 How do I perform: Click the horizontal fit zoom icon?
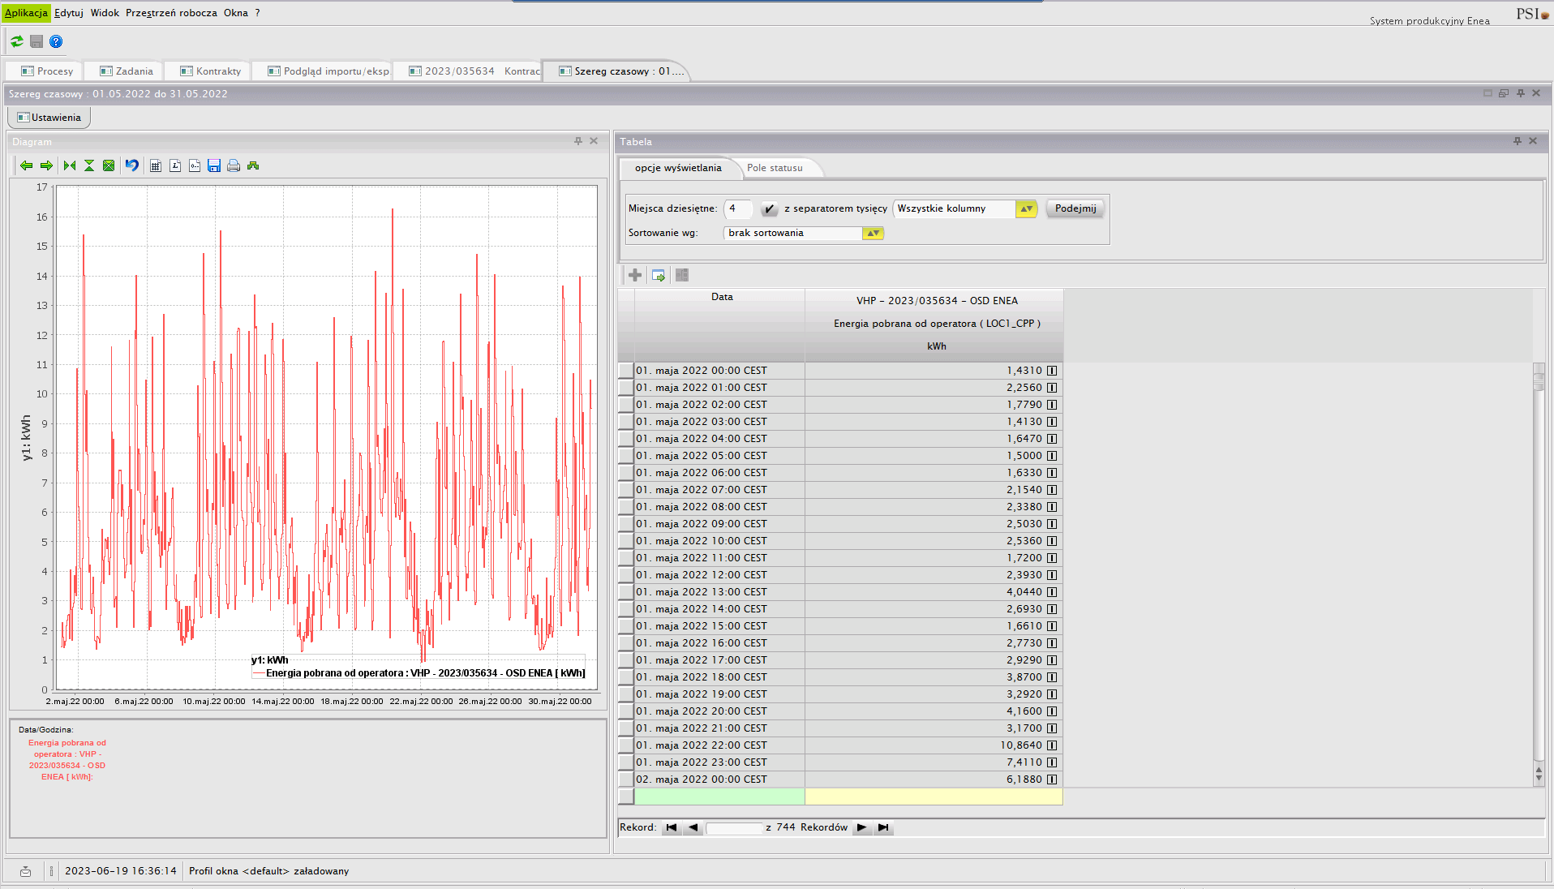(70, 165)
